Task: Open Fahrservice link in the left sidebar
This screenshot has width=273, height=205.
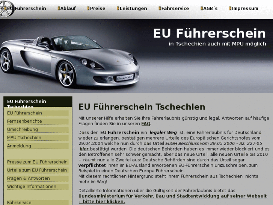Action: (x=38, y=202)
